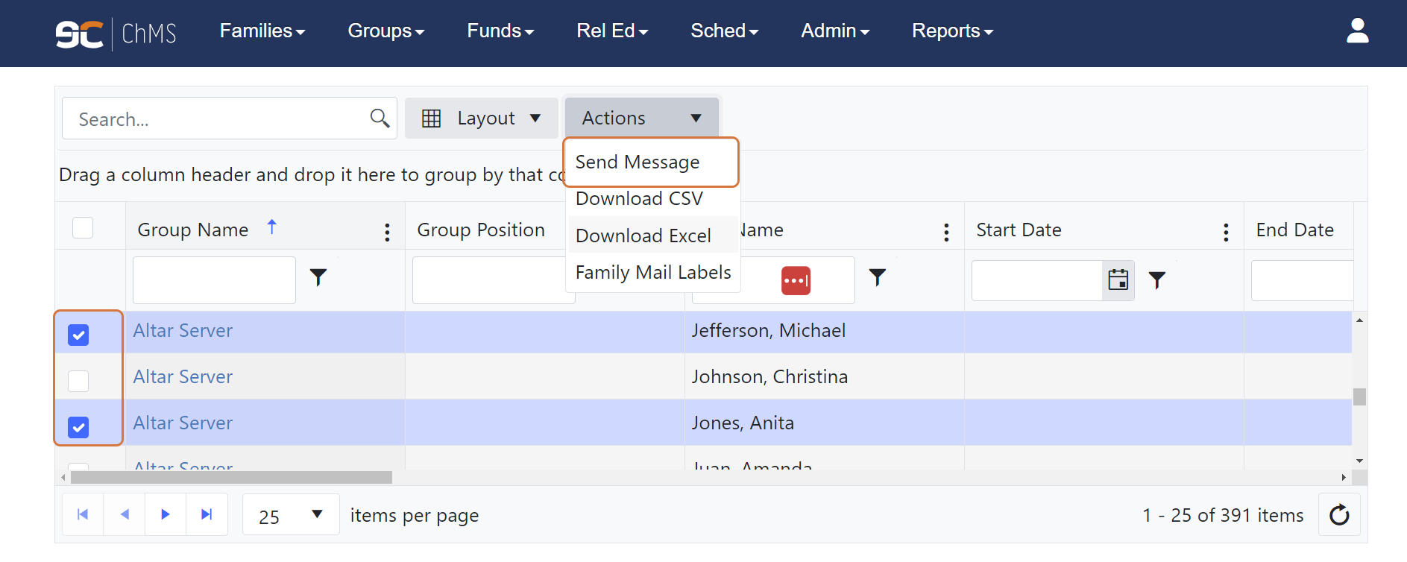Click Group Name sort arrow
The height and width of the screenshot is (562, 1407).
pos(272,227)
